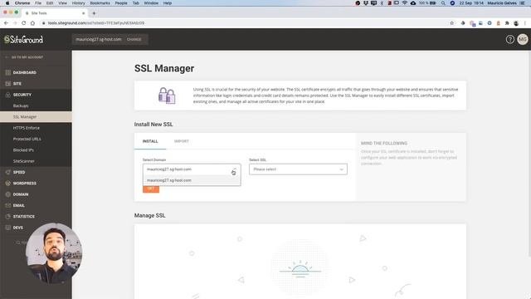This screenshot has height=299, width=531.
Task: Open the MG user avatar menu
Action: click(523, 39)
